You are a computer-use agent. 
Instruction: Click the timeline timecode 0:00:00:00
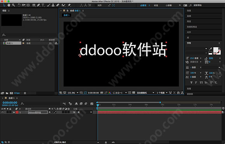point(10,102)
